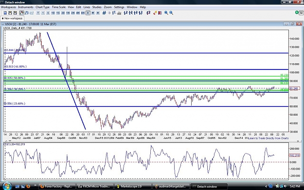Image resolution: width=304 pixels, height=190 pixels.
Task: Click the red and blue arrows toolbar icon
Action: pyautogui.click(x=148, y=13)
